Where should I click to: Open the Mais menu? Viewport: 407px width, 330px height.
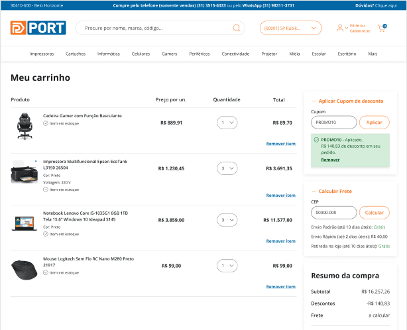click(x=373, y=54)
